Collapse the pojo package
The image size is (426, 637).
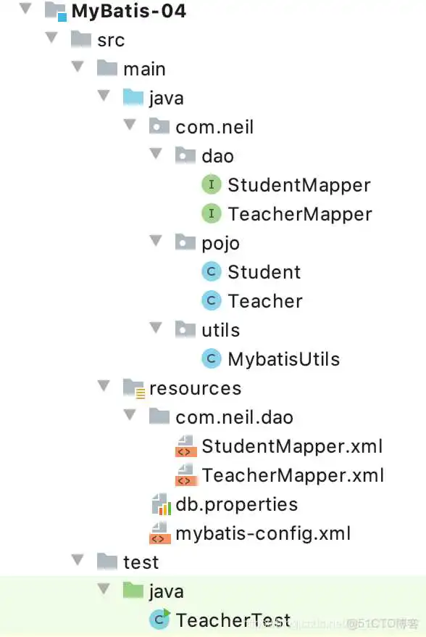tap(155, 242)
